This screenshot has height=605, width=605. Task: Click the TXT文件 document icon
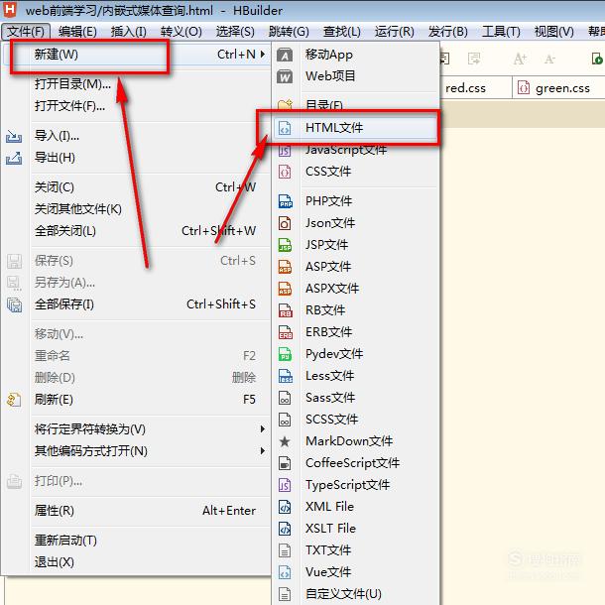click(285, 550)
